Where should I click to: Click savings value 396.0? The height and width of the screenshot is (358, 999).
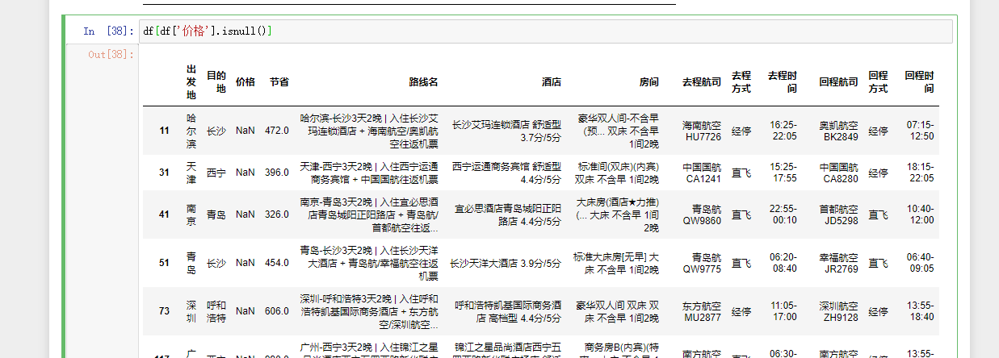pos(277,173)
